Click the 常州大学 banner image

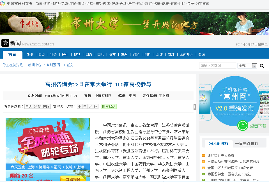(x=134, y=24)
